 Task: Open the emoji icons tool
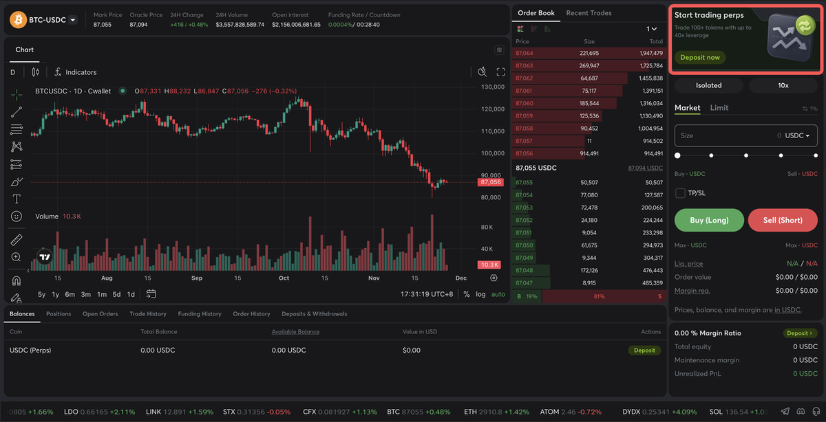click(x=17, y=216)
